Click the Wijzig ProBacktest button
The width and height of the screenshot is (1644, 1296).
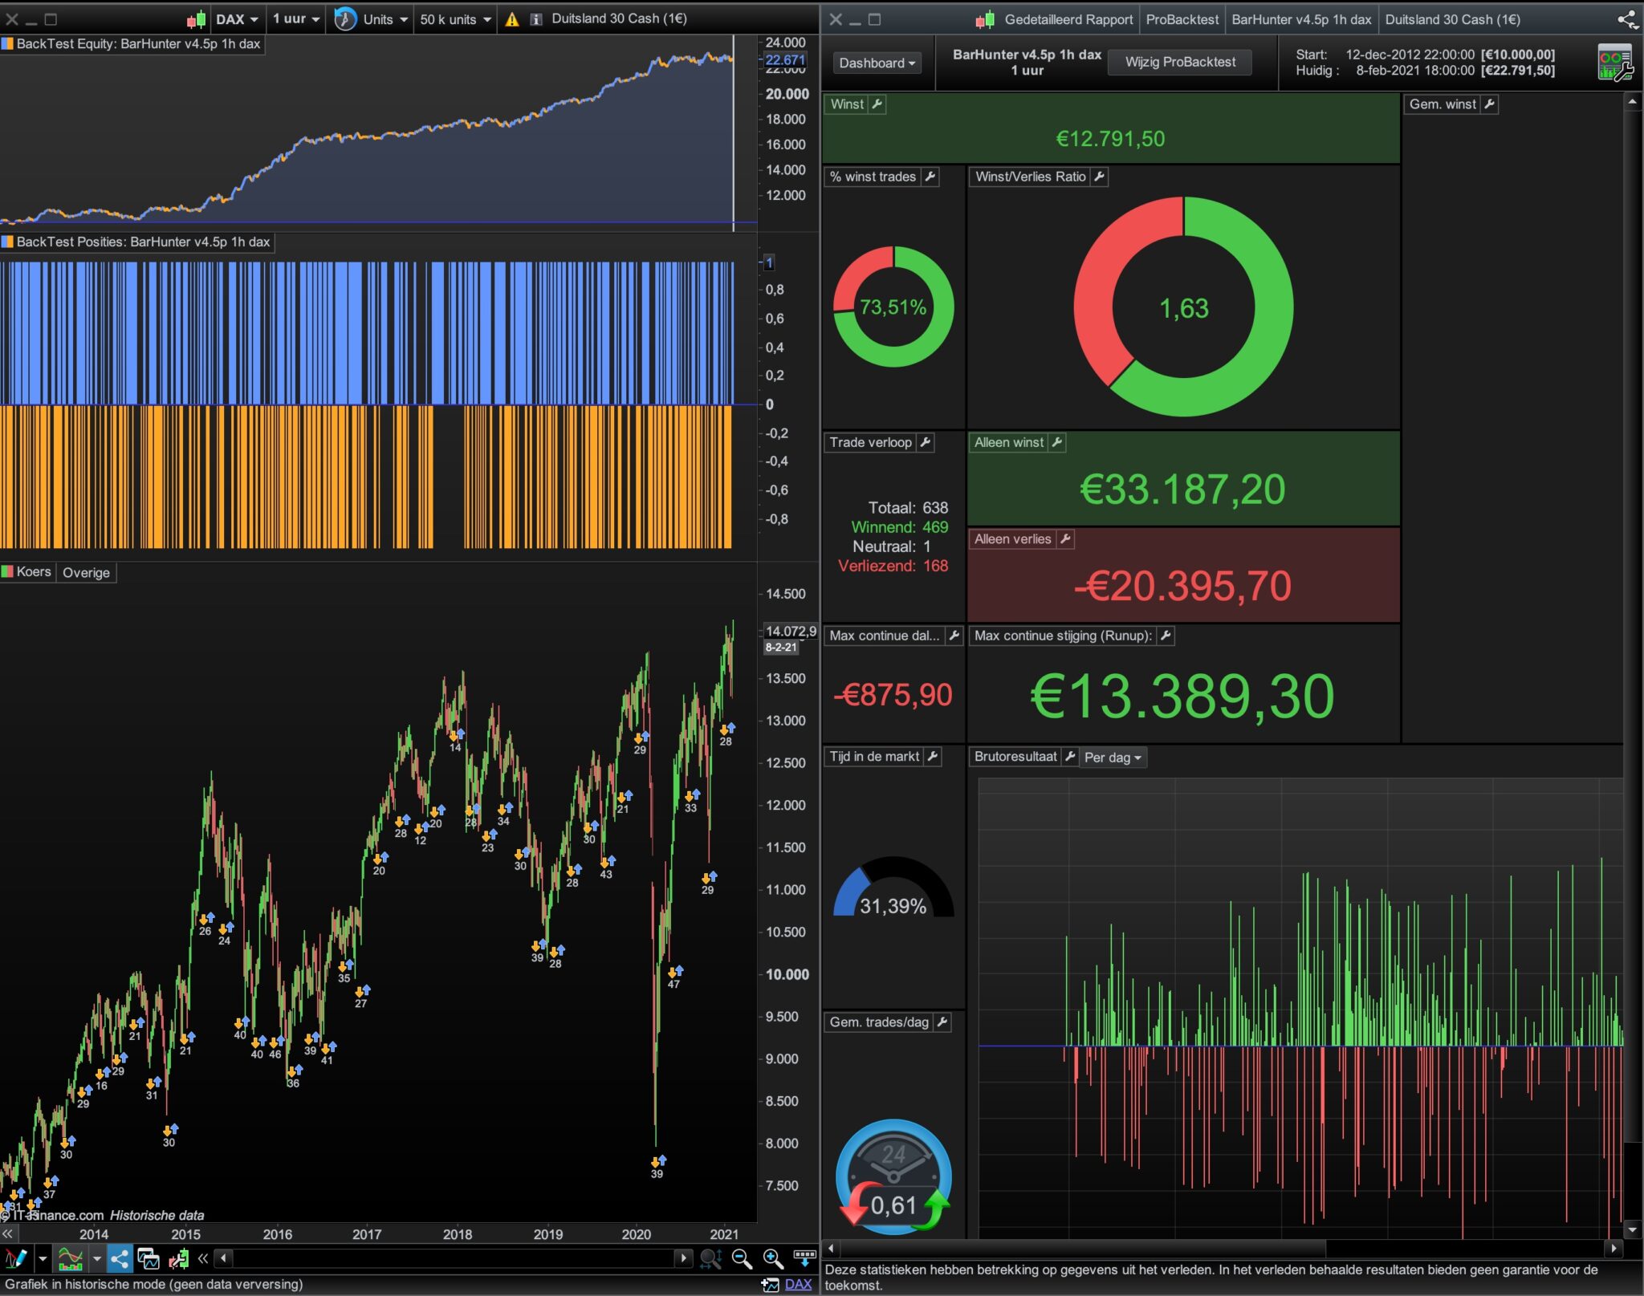coord(1179,62)
